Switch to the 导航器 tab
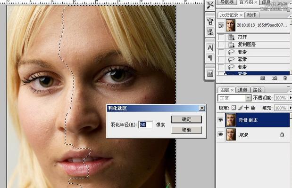Screen dimensions: 292x188 point(226,2)
